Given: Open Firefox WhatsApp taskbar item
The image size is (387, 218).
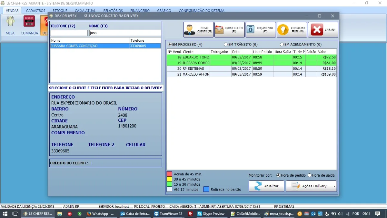Looking at the screenshot, I should (x=101, y=214).
